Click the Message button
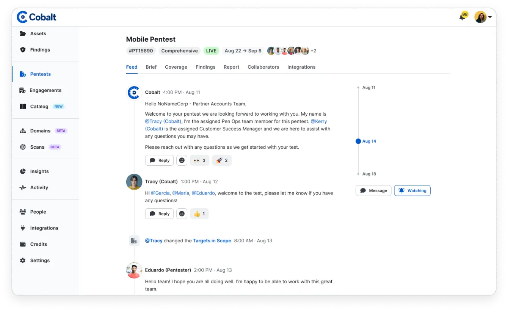Viewport: 508px width, 311px height. (373, 190)
